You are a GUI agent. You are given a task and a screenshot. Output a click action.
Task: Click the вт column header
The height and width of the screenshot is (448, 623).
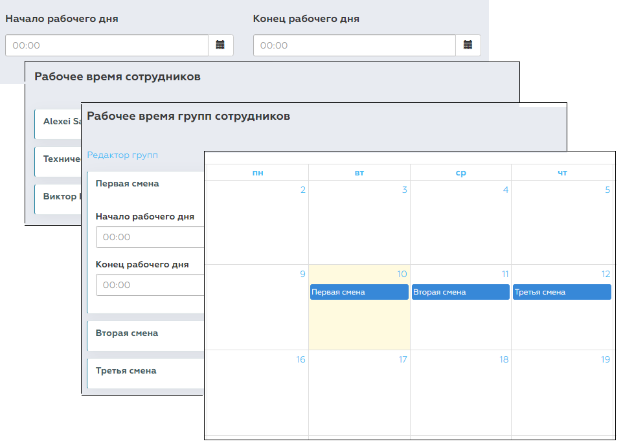point(359,173)
